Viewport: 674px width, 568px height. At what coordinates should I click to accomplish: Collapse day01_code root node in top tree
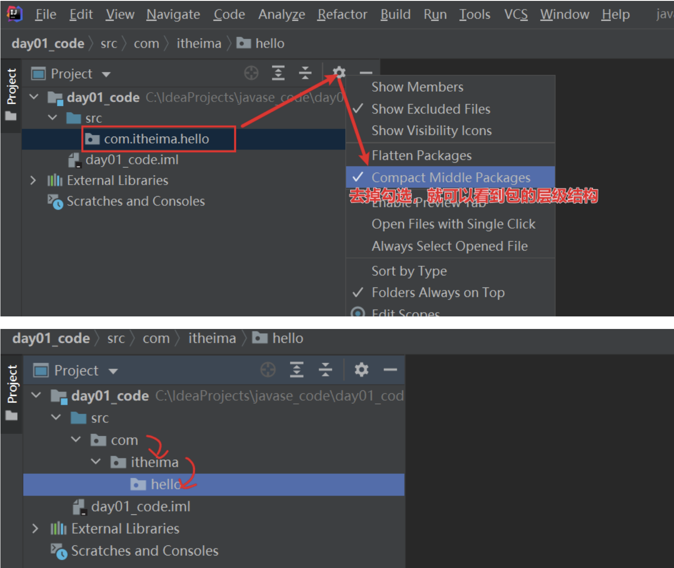(34, 97)
